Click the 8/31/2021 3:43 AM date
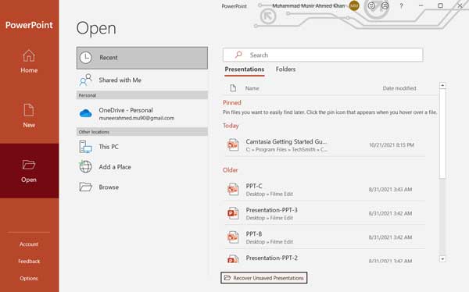The image size is (469, 292). click(x=390, y=190)
